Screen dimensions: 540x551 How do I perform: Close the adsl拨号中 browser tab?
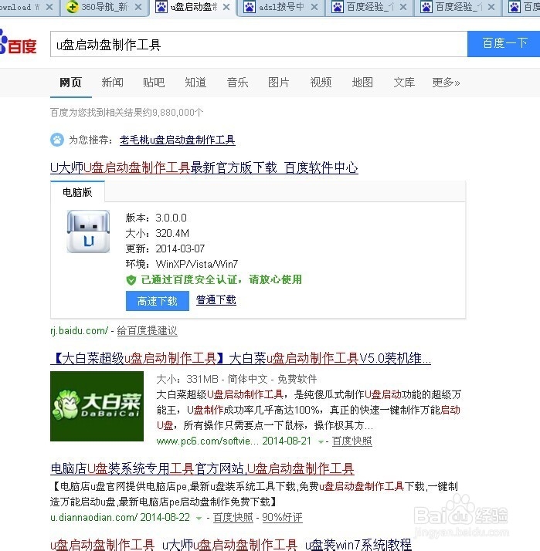pyautogui.click(x=314, y=7)
